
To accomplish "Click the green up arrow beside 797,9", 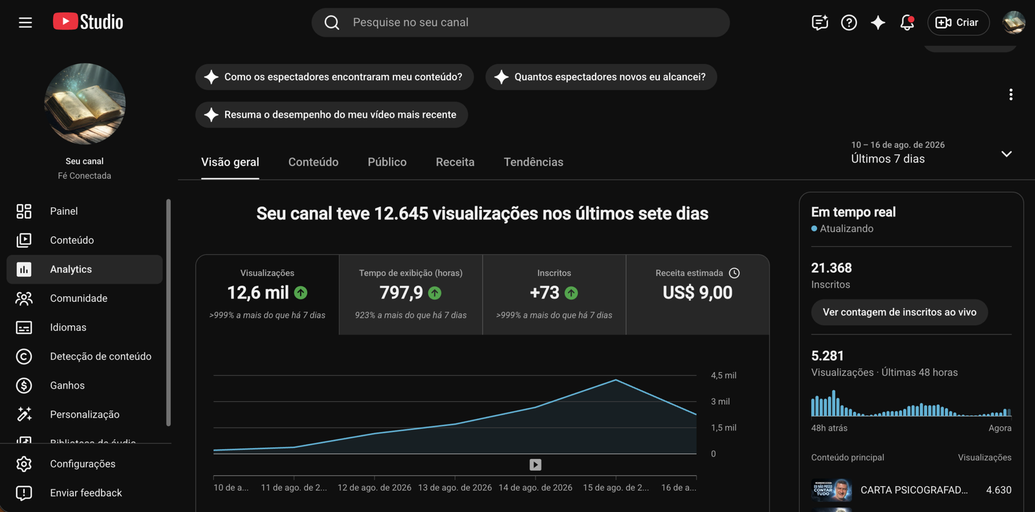I will pos(435,293).
